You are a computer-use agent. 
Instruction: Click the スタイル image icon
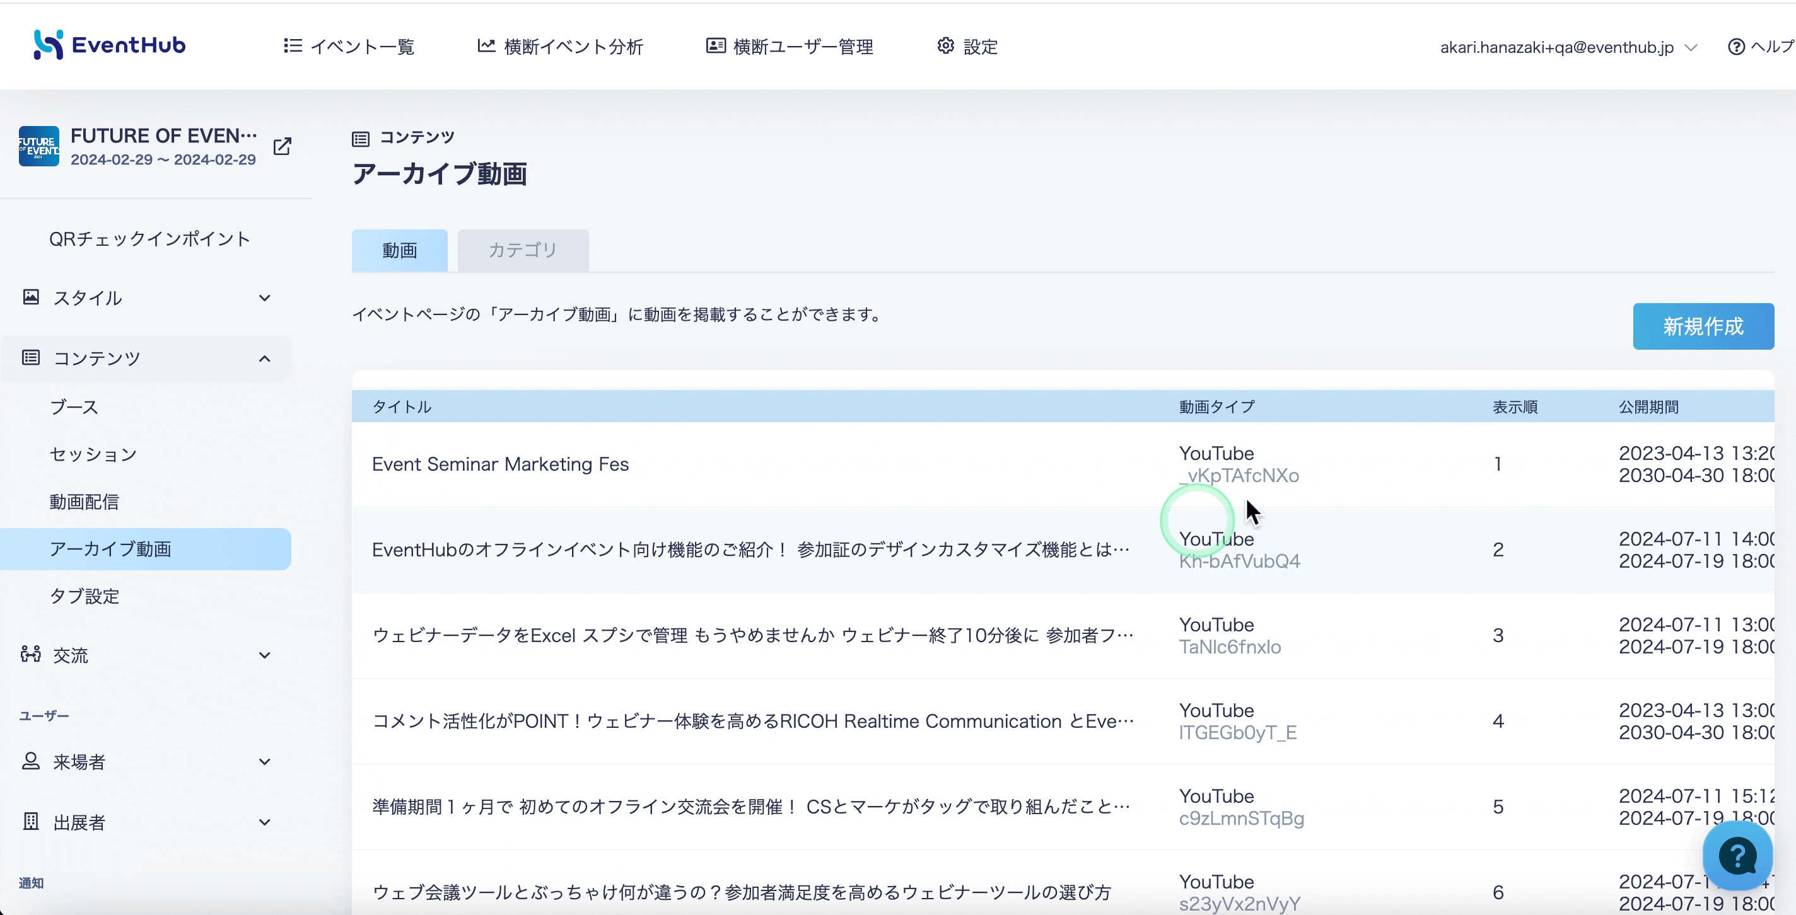(x=31, y=297)
